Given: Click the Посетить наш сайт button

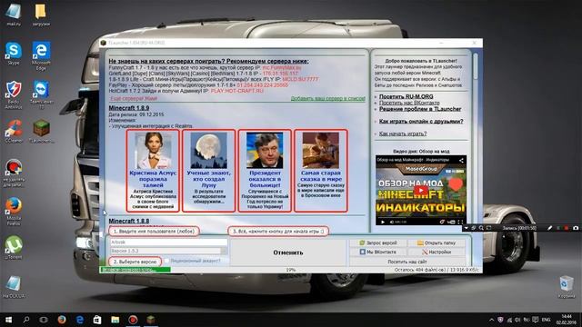Looking at the screenshot, I should coord(407,262).
